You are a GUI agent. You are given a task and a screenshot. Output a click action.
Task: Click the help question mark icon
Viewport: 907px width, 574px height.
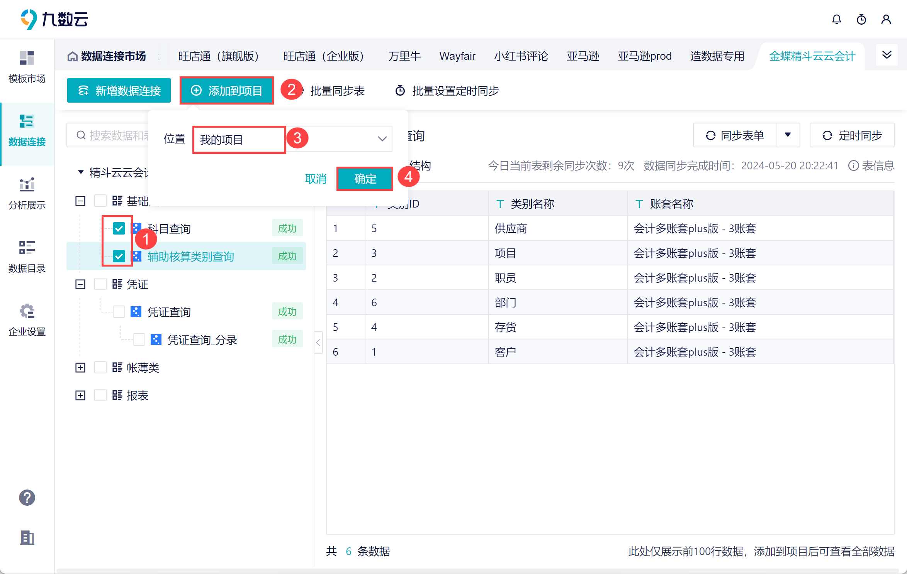[27, 498]
